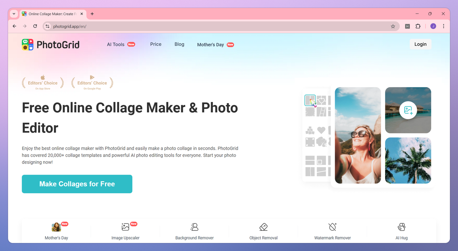Click the H extension icon
Screen dimensions: 458x251
pyautogui.click(x=407, y=26)
